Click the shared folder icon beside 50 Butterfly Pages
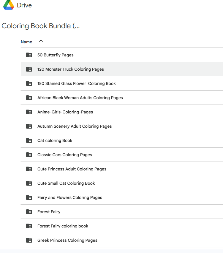223x253 pixels. pyautogui.click(x=29, y=55)
